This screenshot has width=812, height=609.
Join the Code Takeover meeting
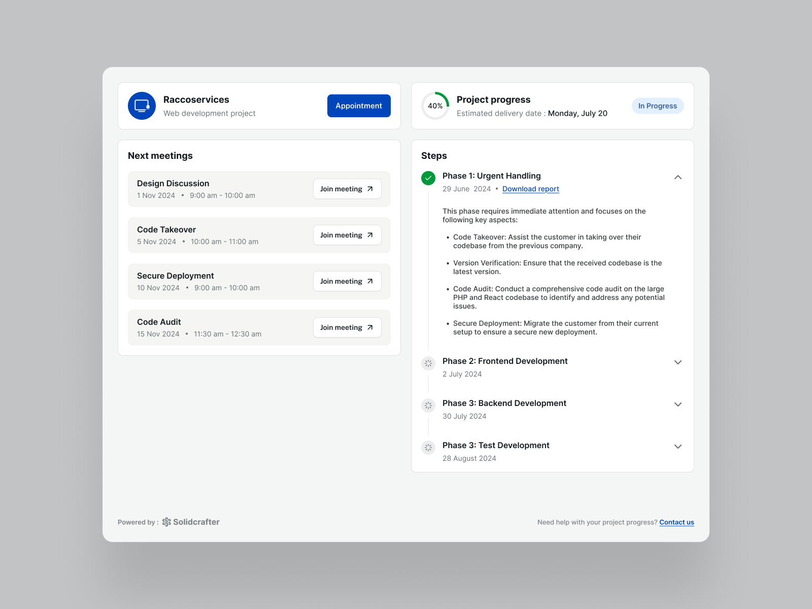347,235
